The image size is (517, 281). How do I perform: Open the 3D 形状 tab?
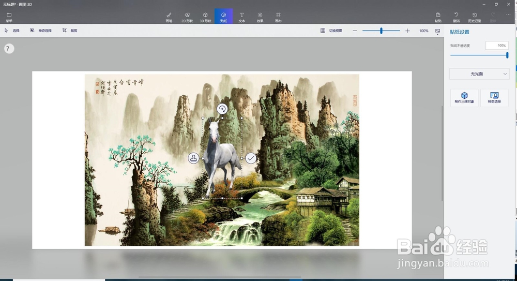(205, 17)
